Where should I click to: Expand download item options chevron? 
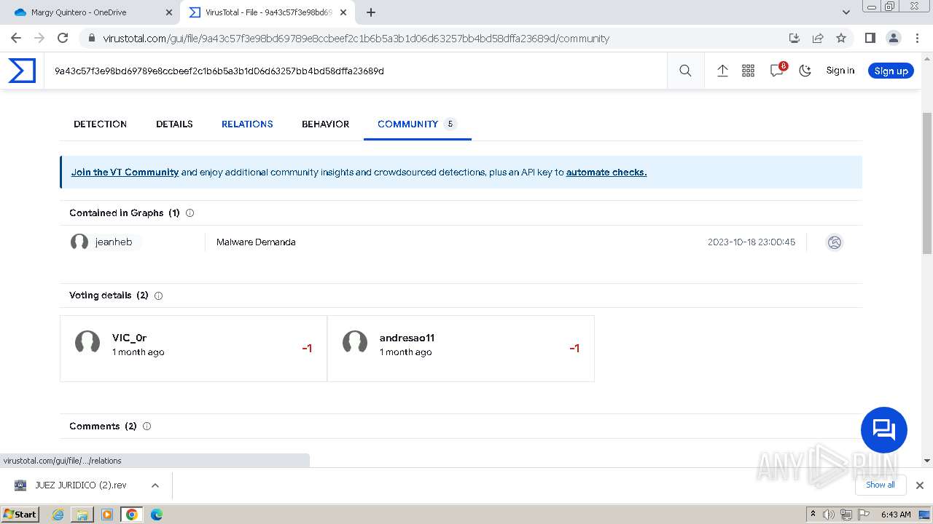coord(155,485)
